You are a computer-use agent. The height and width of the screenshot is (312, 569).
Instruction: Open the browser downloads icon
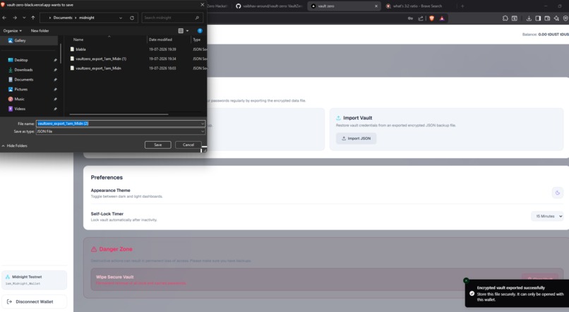pyautogui.click(x=529, y=18)
